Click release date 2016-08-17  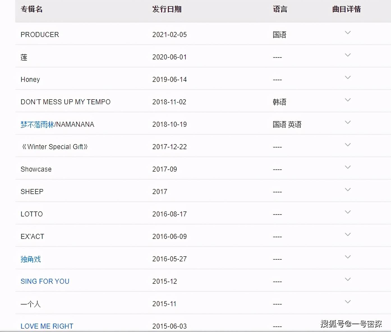pos(169,214)
